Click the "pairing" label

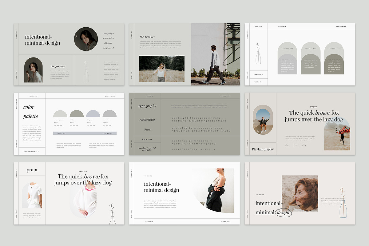pyautogui.click(x=304, y=145)
